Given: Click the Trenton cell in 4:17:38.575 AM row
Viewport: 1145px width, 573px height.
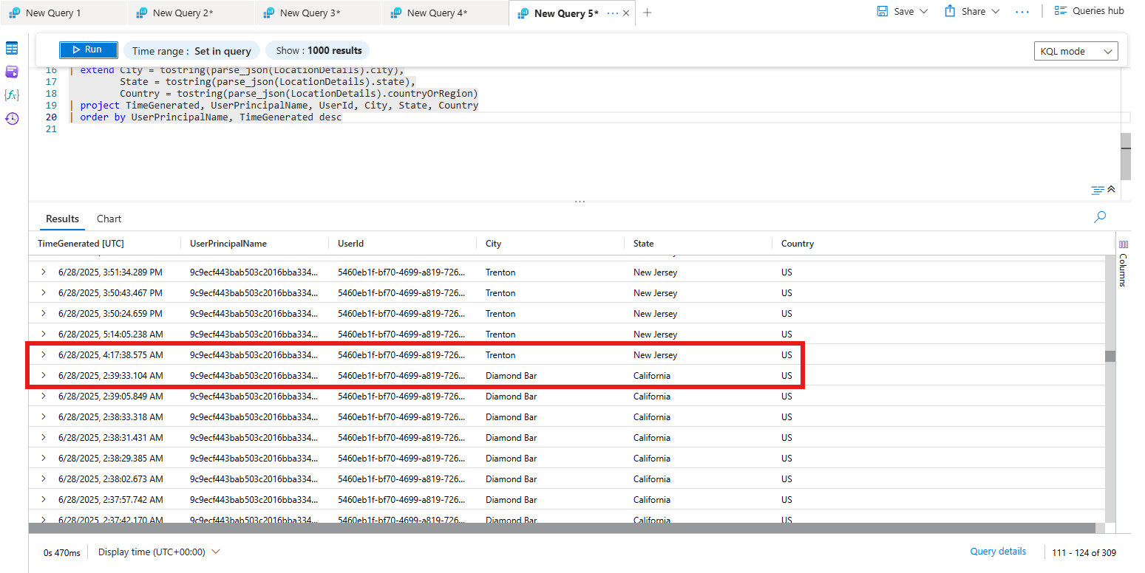Looking at the screenshot, I should (500, 355).
